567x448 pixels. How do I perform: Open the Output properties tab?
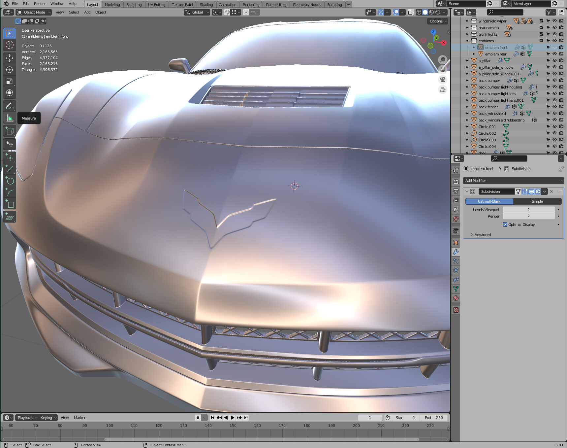point(456,191)
